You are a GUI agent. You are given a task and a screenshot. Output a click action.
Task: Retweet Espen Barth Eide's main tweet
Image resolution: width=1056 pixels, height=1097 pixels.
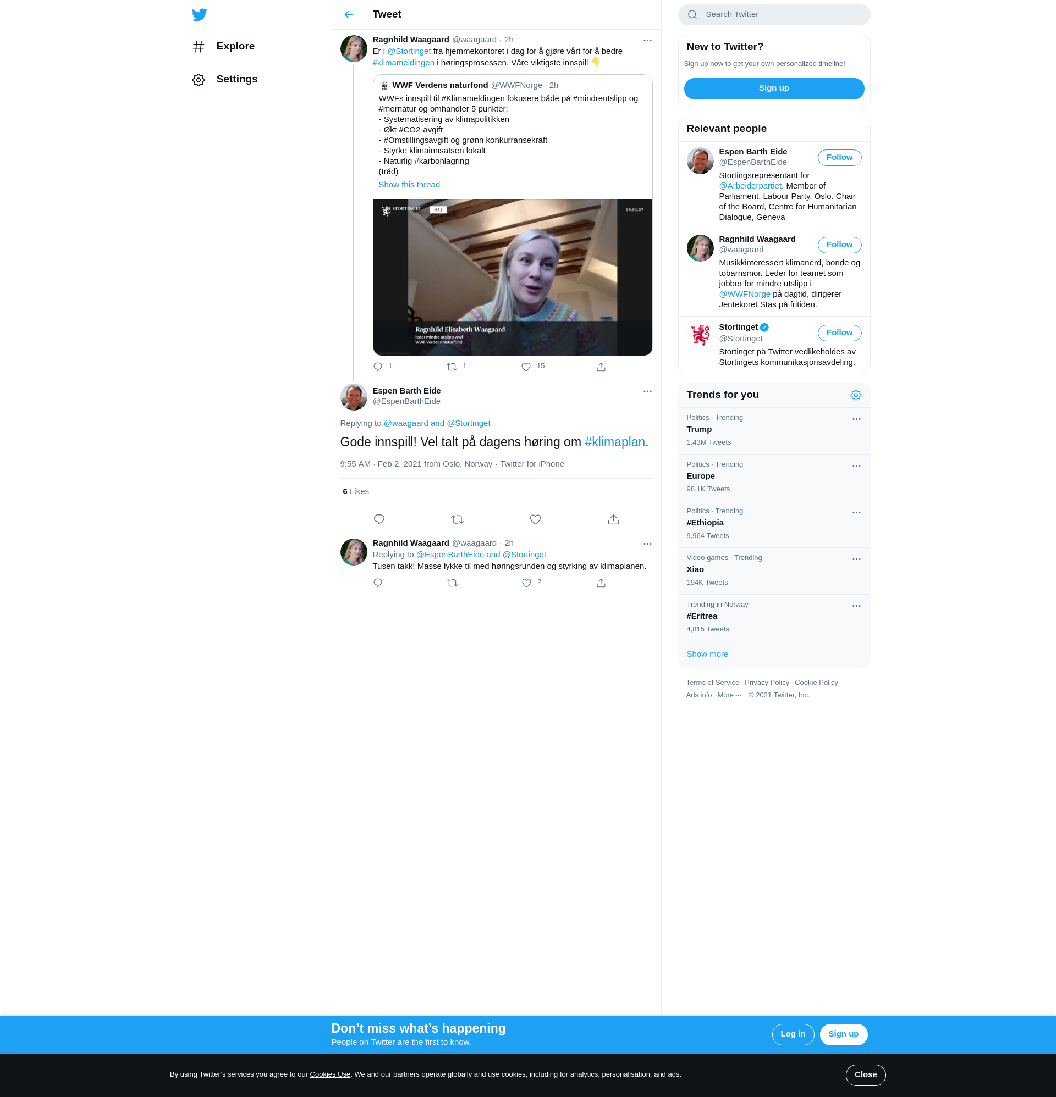457,519
